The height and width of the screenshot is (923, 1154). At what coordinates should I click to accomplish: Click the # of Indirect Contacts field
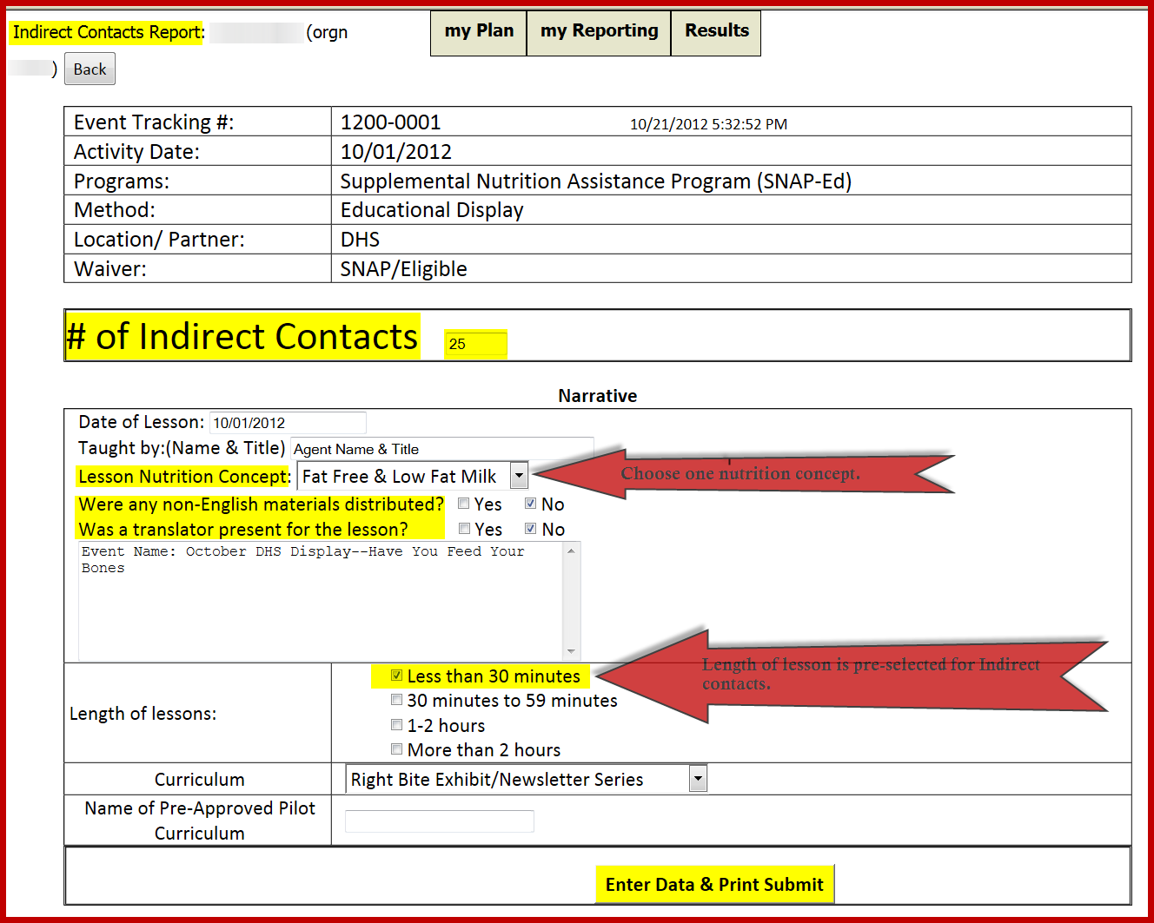474,344
